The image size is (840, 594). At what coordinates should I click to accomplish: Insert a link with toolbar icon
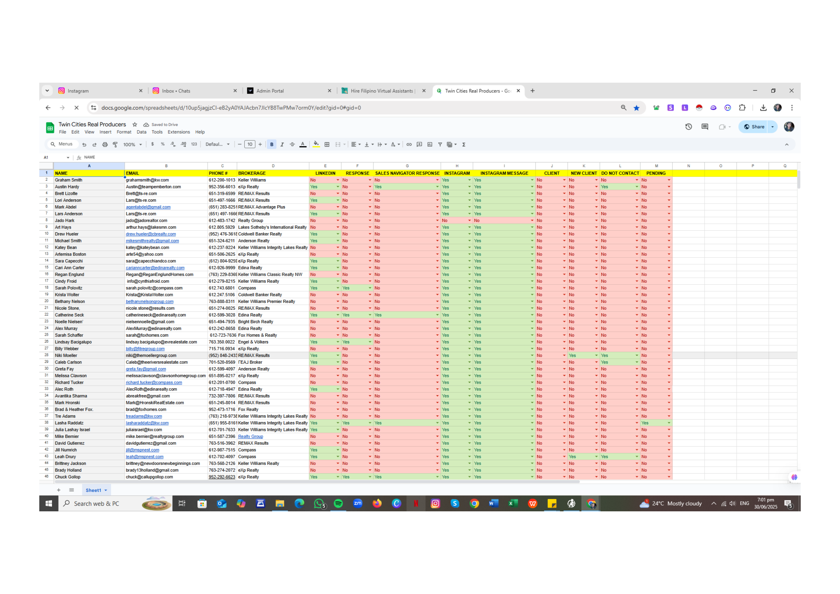[409, 144]
